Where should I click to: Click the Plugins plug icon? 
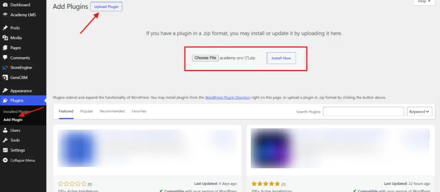pos(5,101)
